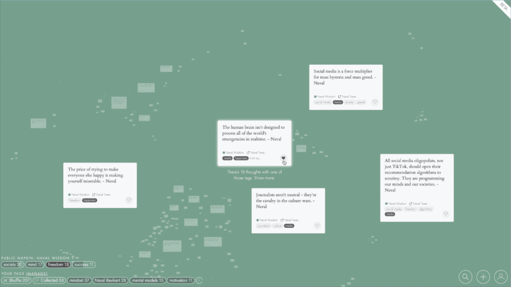The image size is (511, 287).
Task: Click the human brain emergencies quote text
Action: pos(253,133)
